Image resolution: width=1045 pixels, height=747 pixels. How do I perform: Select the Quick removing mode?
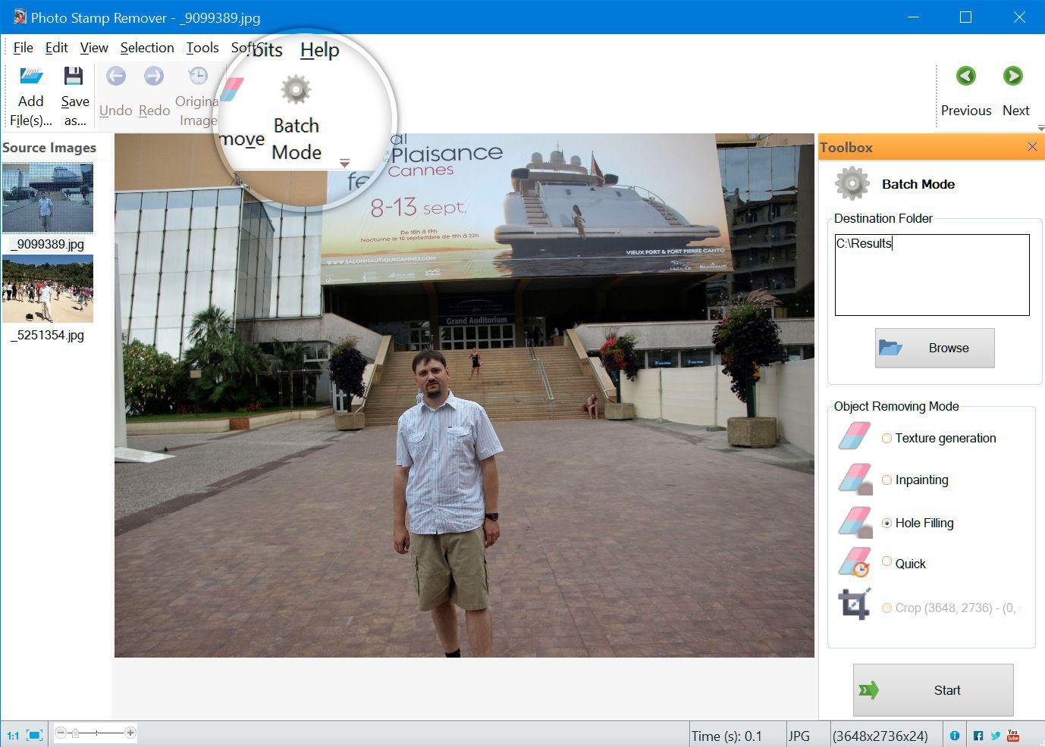(x=887, y=561)
